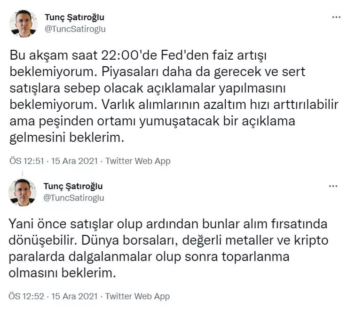This screenshot has height=309, width=347.
Task: Click the Twitter Web App link on the 12:51 tweet
Action: click(x=138, y=161)
